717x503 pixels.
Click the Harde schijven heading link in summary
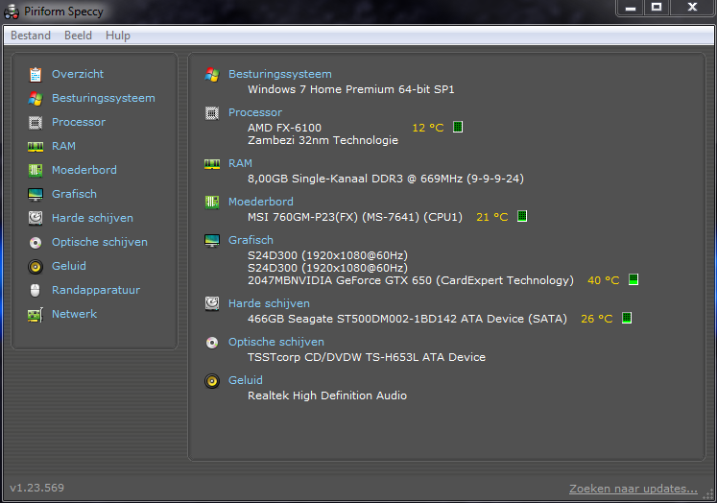coord(269,303)
